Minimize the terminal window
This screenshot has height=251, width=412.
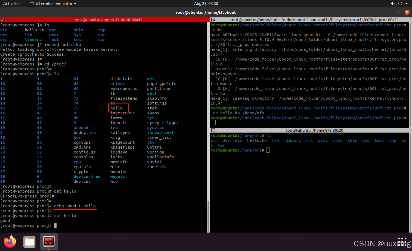pos(389,12)
